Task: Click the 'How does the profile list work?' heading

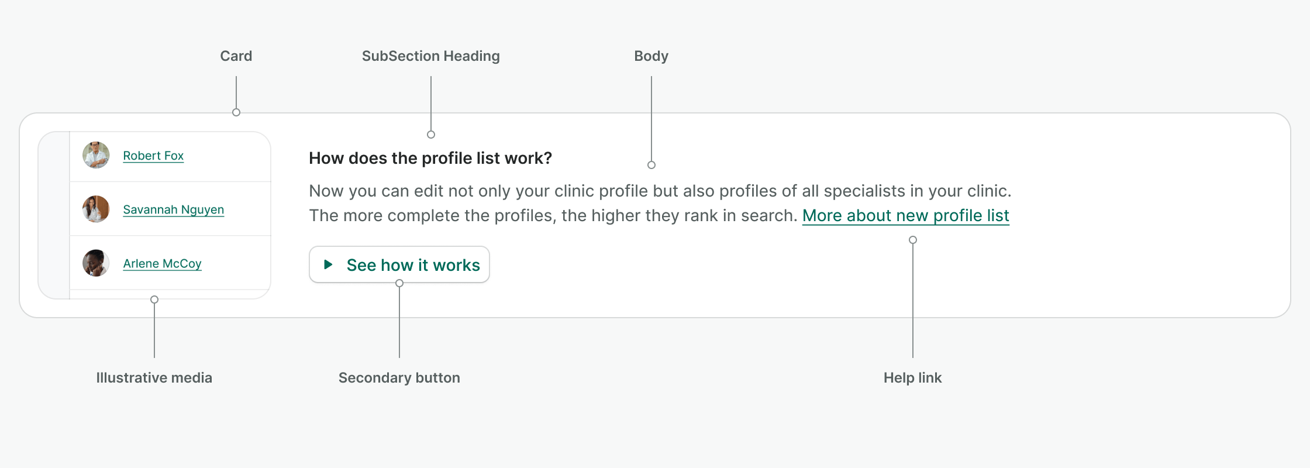Action: (x=430, y=158)
